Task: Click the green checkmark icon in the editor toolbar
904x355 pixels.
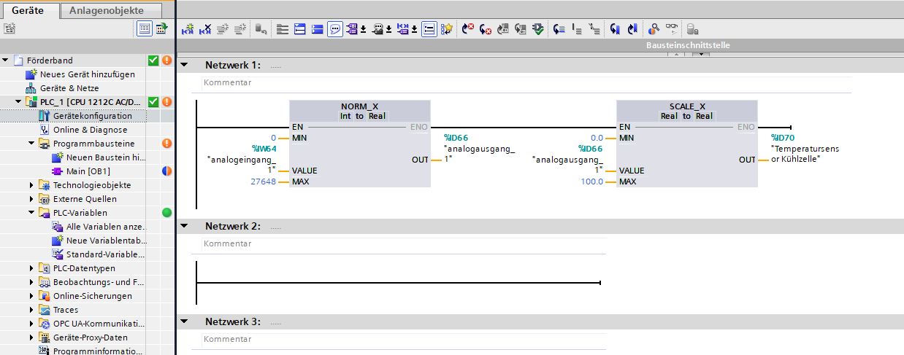Action: [538, 29]
